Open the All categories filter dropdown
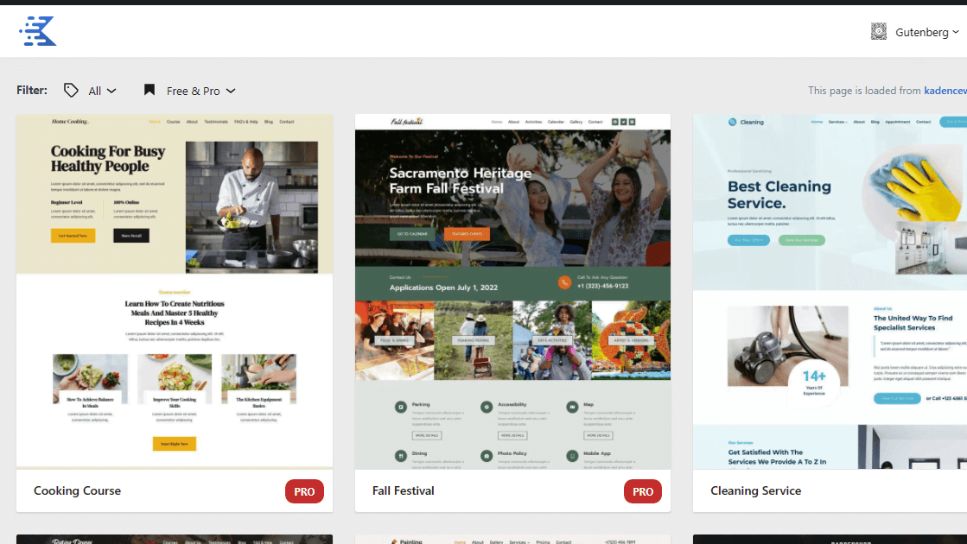 (x=102, y=91)
